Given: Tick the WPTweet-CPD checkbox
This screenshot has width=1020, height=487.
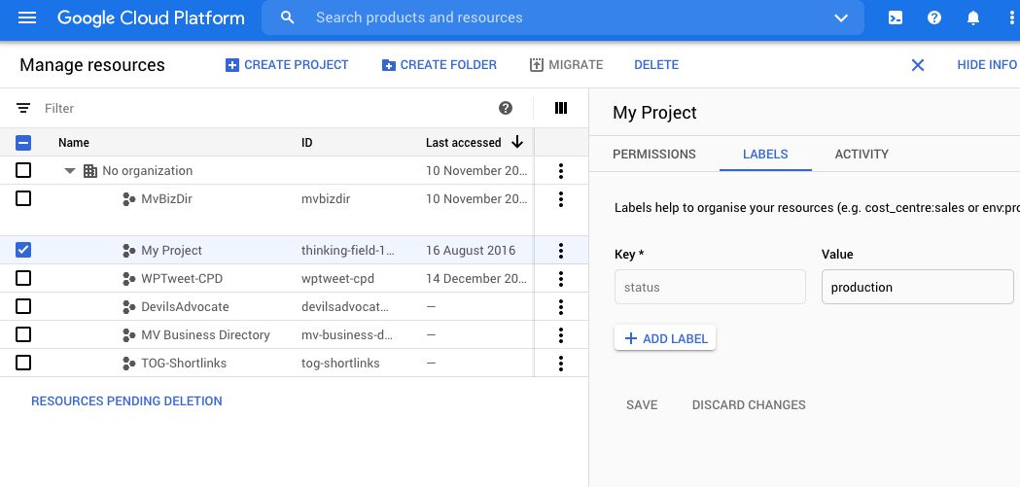Looking at the screenshot, I should point(23,278).
